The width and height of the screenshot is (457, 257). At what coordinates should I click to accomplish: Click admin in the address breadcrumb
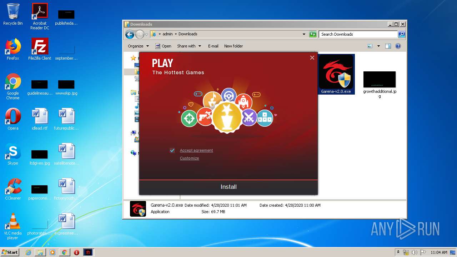[x=167, y=34]
